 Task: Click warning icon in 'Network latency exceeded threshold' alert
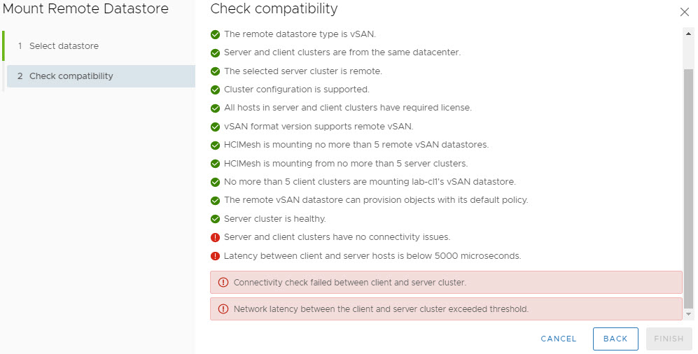pyautogui.click(x=223, y=309)
